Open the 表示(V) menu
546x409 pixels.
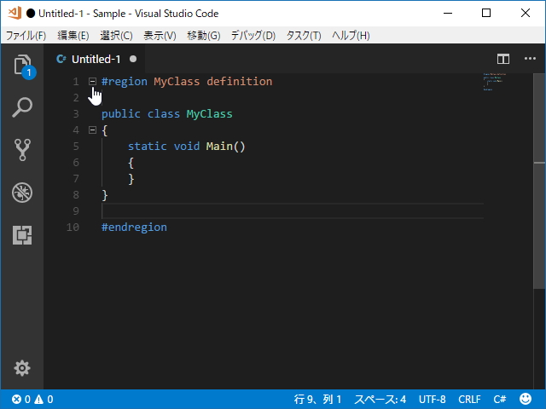coord(160,35)
